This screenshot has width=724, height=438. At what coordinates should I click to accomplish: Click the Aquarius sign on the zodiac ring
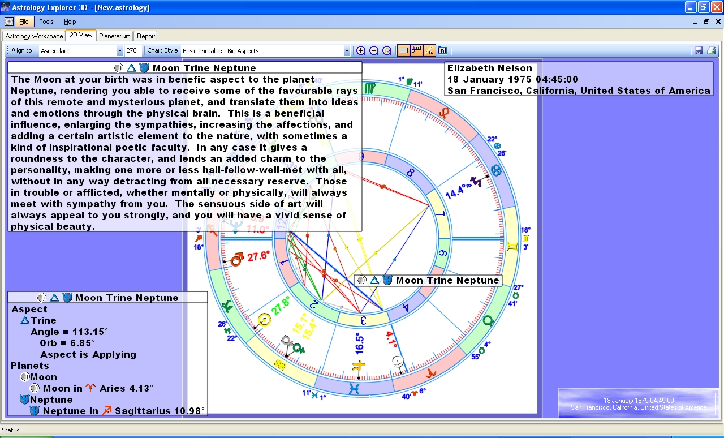click(279, 364)
